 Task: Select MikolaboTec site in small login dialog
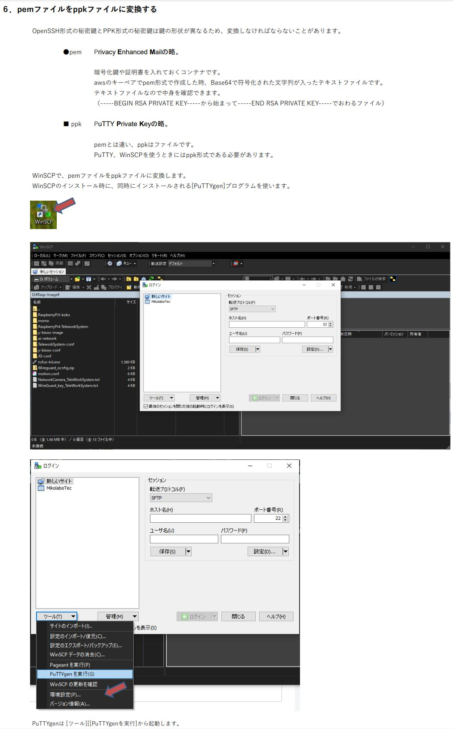click(158, 301)
